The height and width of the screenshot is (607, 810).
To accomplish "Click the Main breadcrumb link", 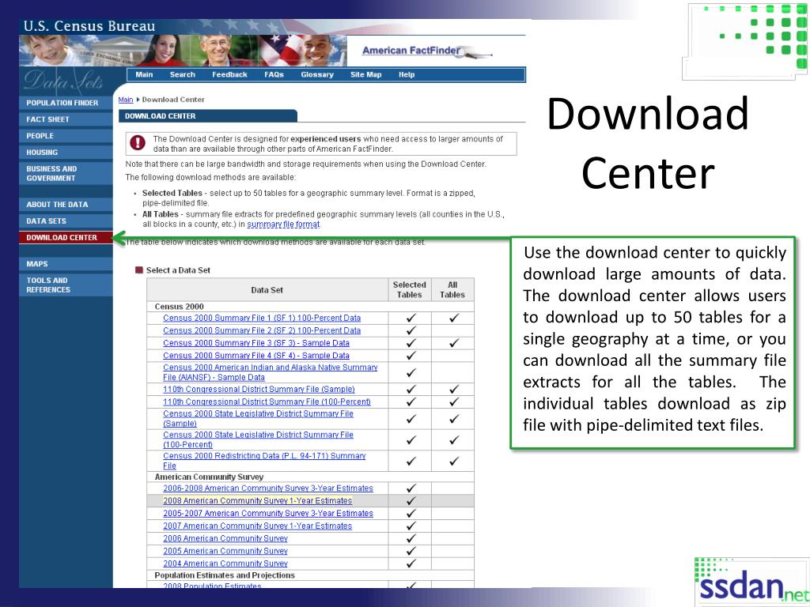I will [126, 100].
